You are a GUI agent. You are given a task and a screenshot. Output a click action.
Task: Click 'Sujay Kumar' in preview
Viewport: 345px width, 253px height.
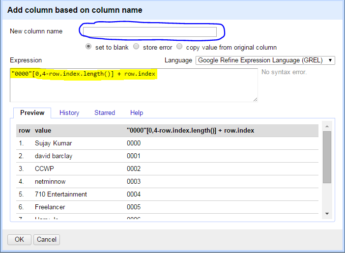[x=54, y=143]
